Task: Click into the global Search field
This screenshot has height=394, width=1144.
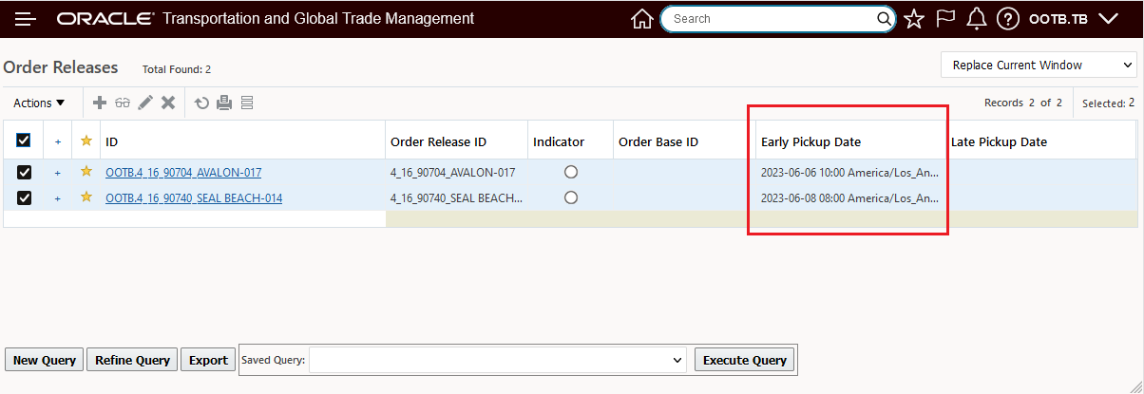Action: (x=770, y=19)
